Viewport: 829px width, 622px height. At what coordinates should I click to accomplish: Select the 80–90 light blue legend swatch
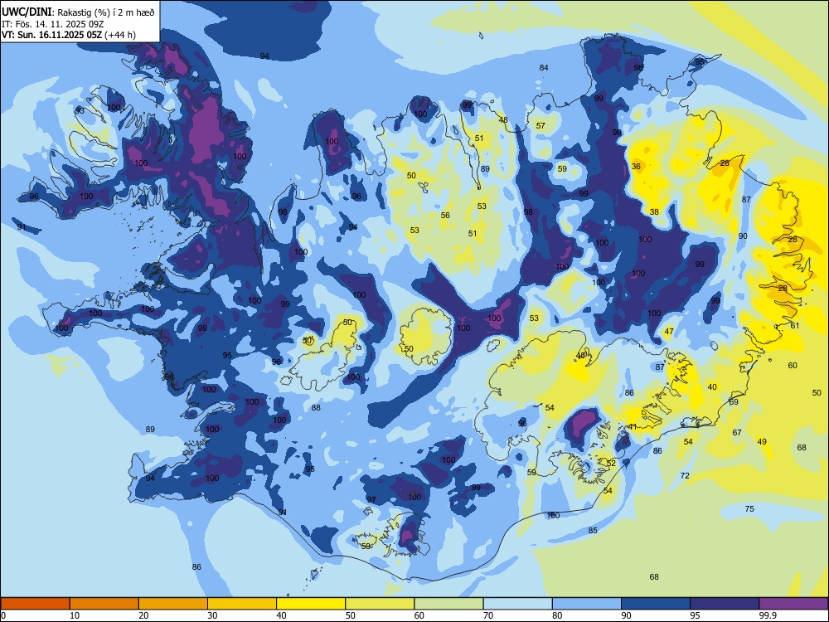tap(587, 604)
